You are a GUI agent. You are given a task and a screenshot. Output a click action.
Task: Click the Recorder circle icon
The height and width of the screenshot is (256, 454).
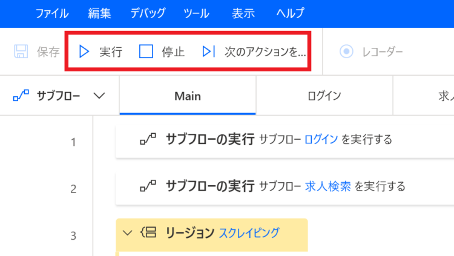(x=346, y=51)
